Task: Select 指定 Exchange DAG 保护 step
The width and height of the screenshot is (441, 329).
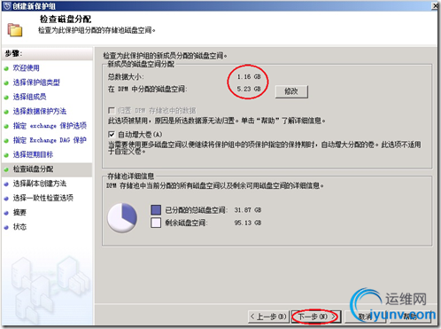Action: point(50,140)
